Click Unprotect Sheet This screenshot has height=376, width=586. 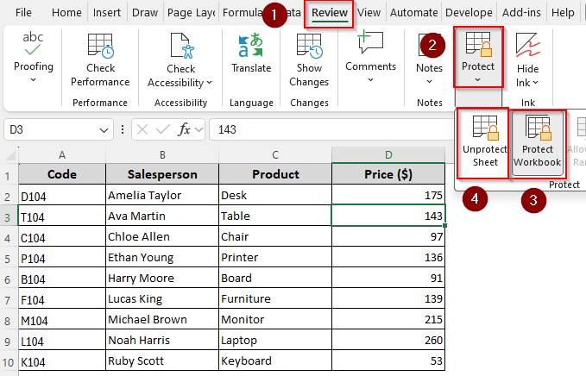point(485,142)
